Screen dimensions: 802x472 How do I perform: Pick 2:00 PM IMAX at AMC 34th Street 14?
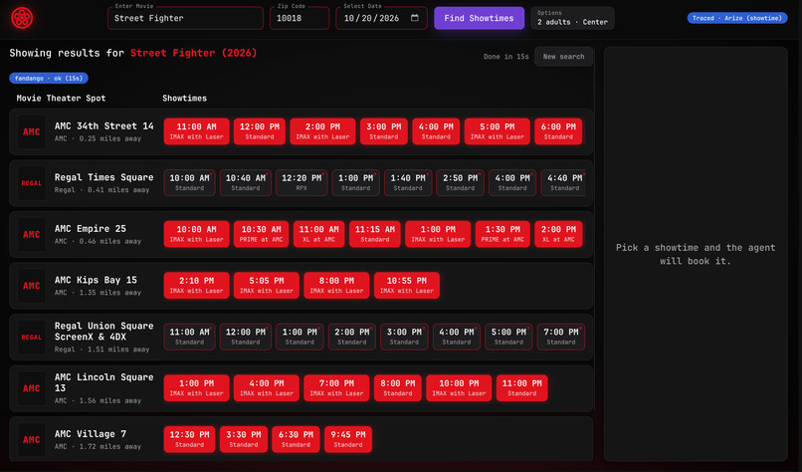(322, 131)
